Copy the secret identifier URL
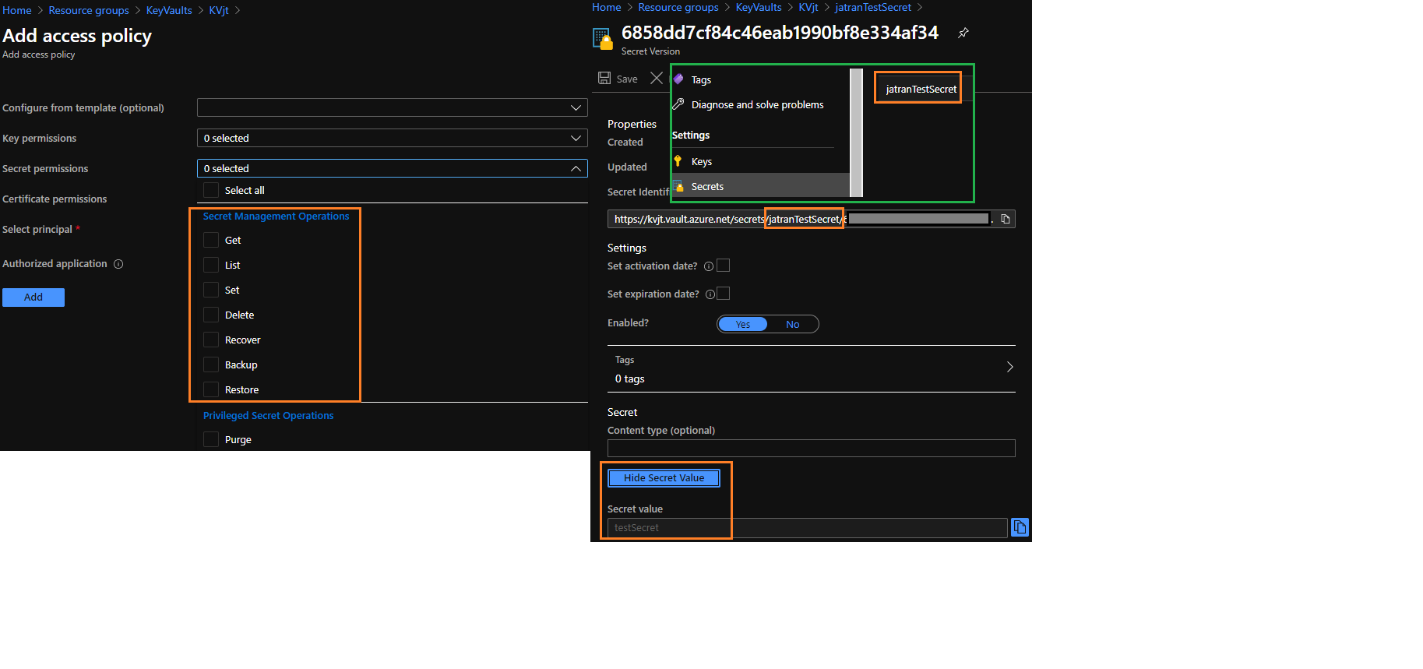The height and width of the screenshot is (669, 1423). point(1006,219)
